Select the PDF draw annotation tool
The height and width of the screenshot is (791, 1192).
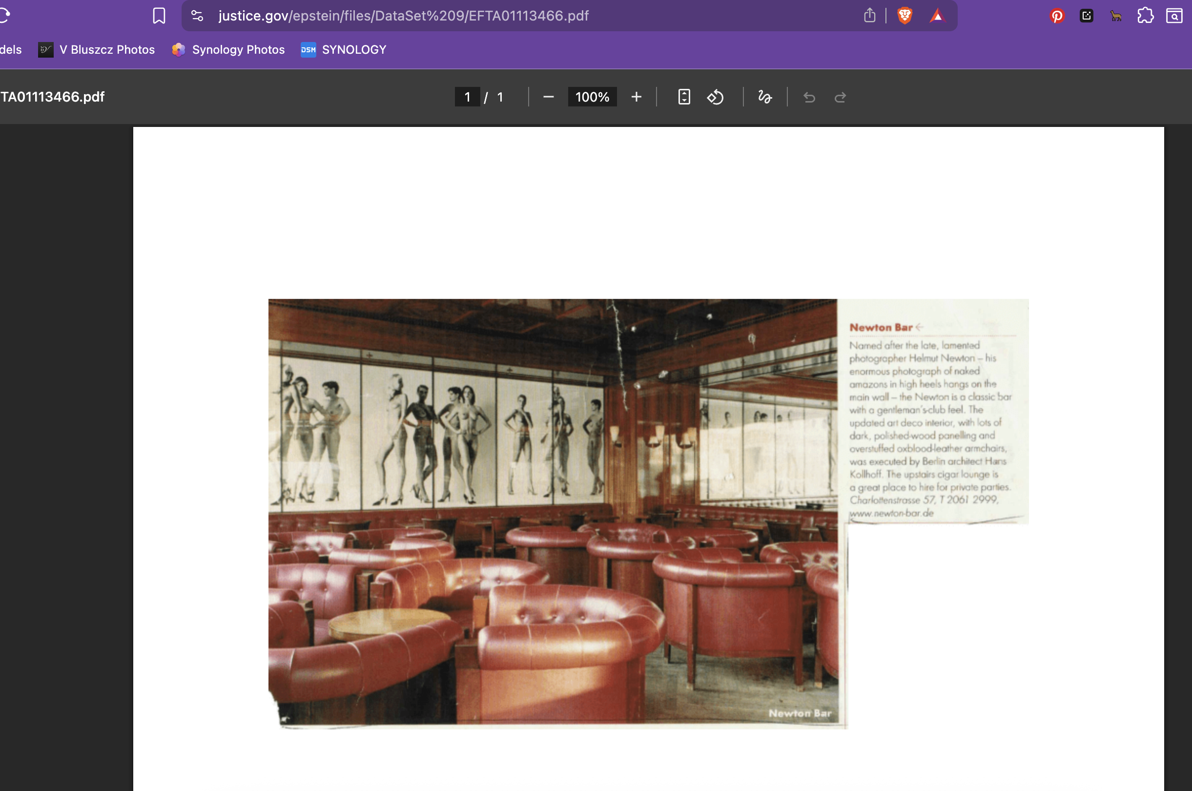764,97
